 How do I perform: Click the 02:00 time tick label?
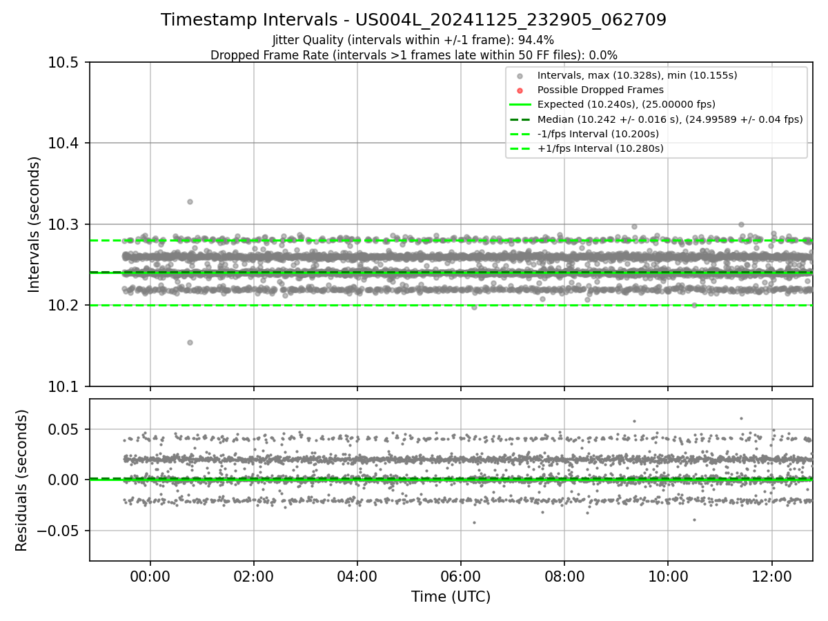tap(254, 576)
